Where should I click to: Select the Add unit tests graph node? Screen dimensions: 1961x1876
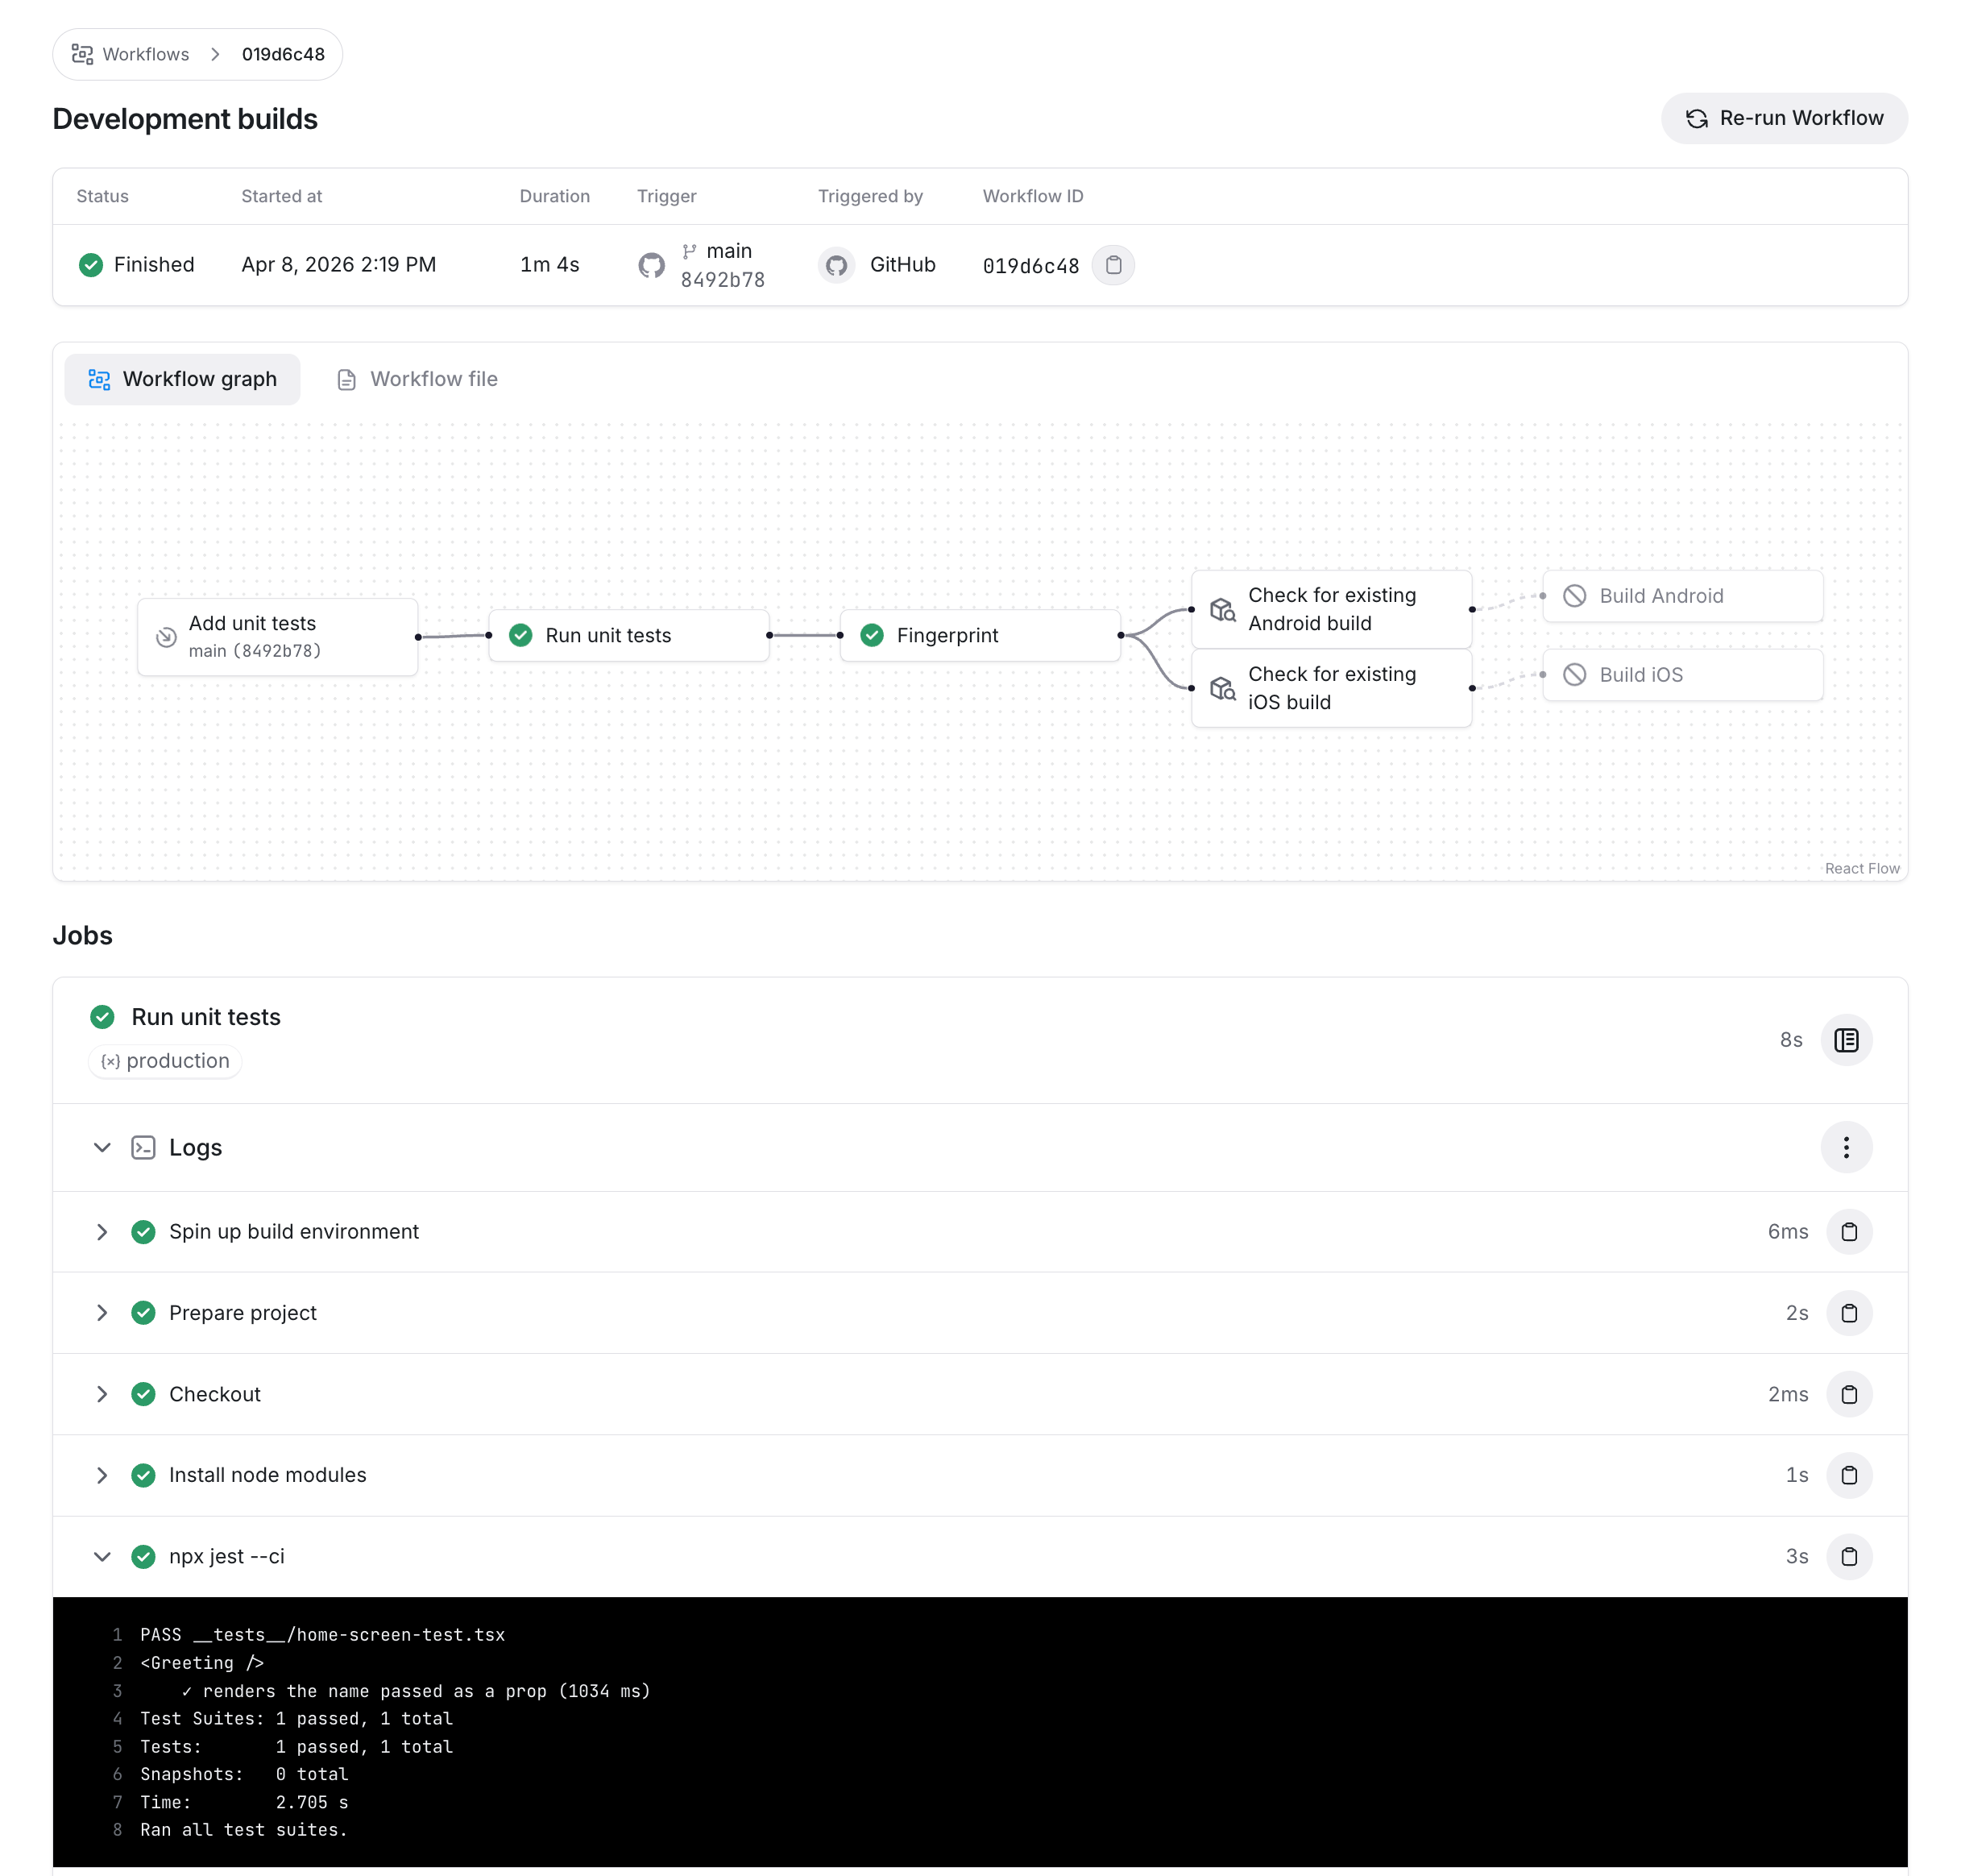click(277, 637)
